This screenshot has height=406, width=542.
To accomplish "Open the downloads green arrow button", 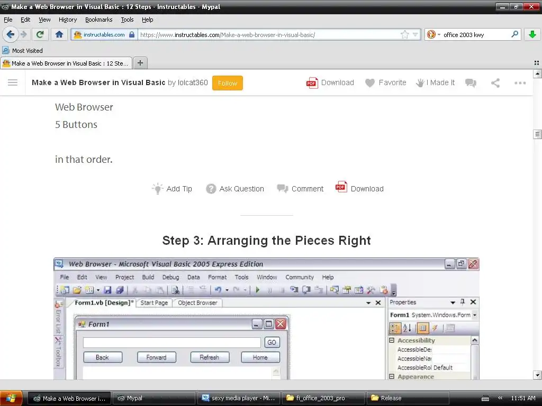I will pos(532,34).
